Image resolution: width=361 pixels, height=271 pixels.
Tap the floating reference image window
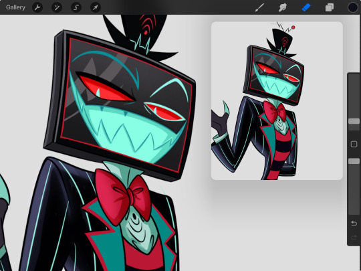click(277, 100)
